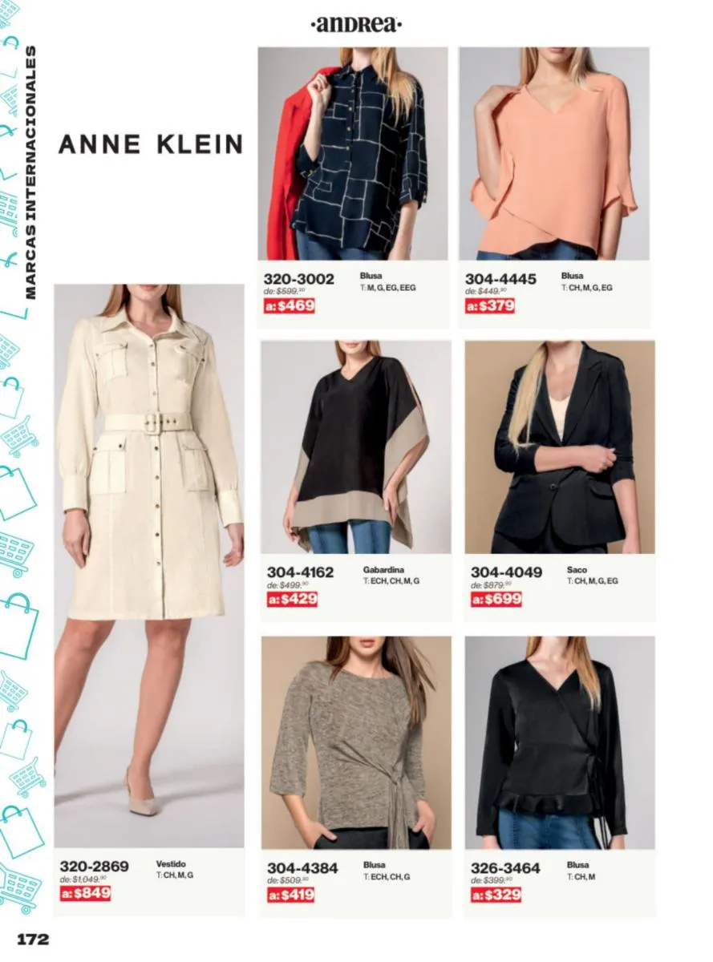
Task: Select the navy plaid blouse photo 320-3002
Action: [353, 153]
